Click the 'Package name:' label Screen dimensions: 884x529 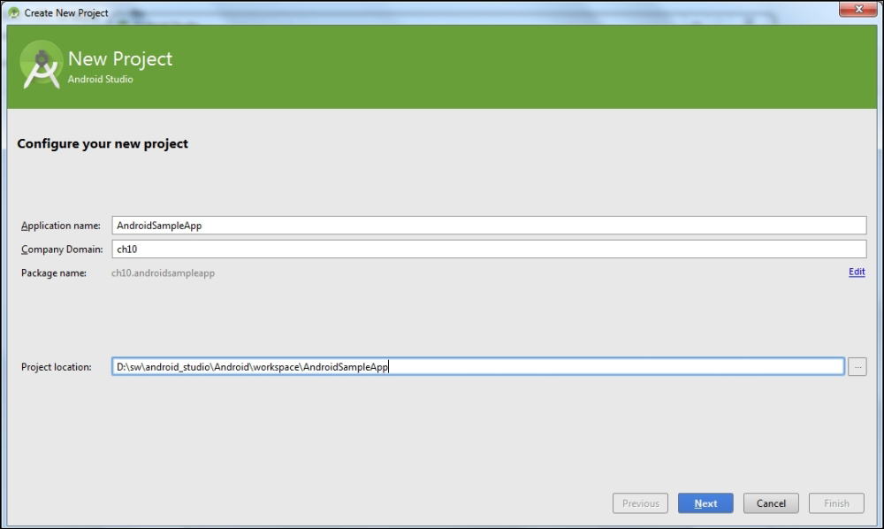pos(54,273)
